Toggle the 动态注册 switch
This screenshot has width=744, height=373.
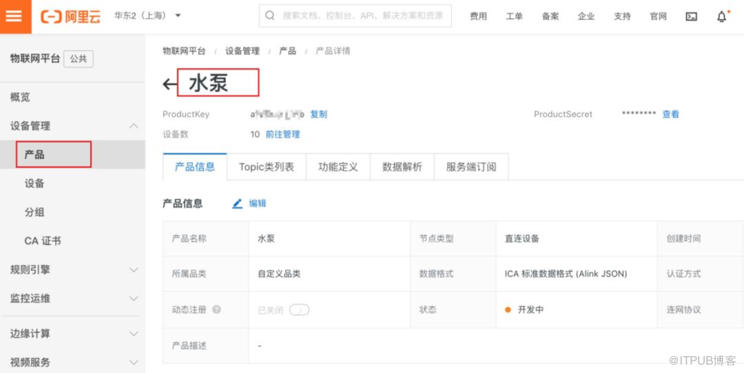(299, 309)
